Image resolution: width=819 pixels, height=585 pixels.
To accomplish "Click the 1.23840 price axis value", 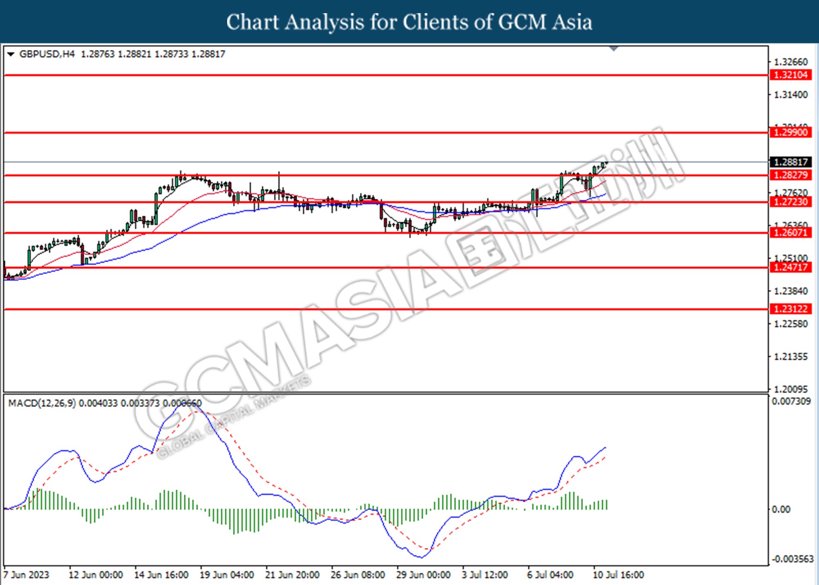I will click(x=791, y=291).
